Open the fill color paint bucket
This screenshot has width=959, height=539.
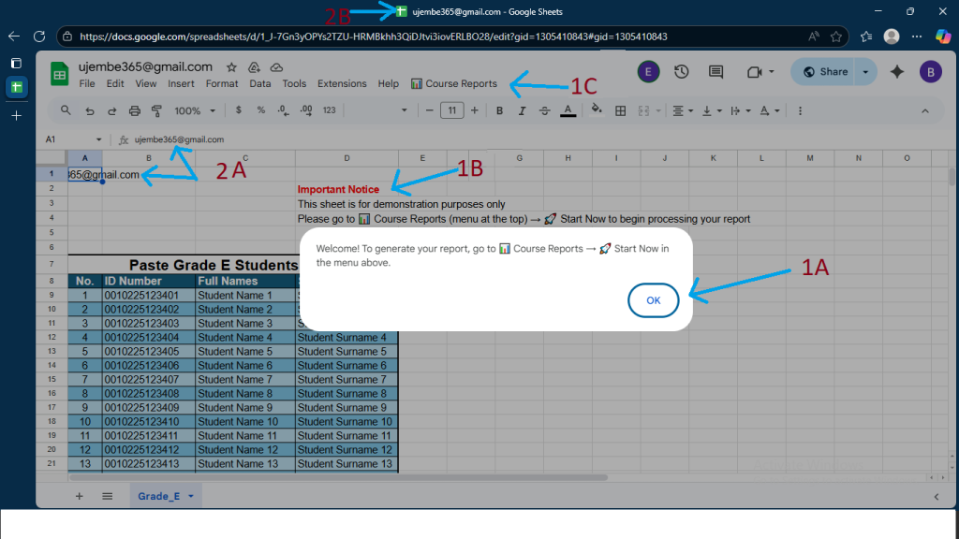pos(596,110)
